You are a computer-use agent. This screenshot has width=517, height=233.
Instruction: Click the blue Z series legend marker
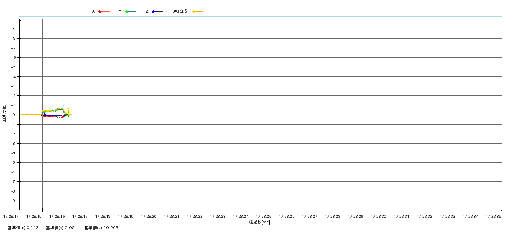pos(154,11)
